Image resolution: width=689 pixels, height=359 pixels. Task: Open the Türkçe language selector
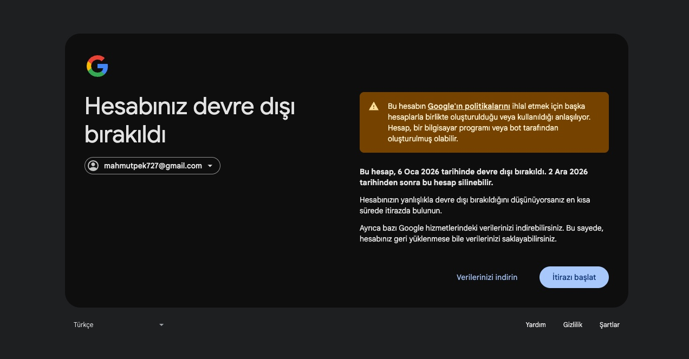(119, 325)
